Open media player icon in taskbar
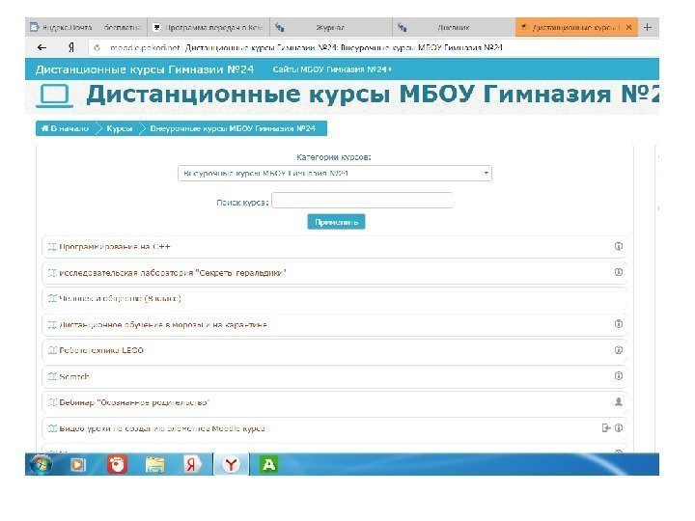This screenshot has height=521, width=695. coord(78,464)
